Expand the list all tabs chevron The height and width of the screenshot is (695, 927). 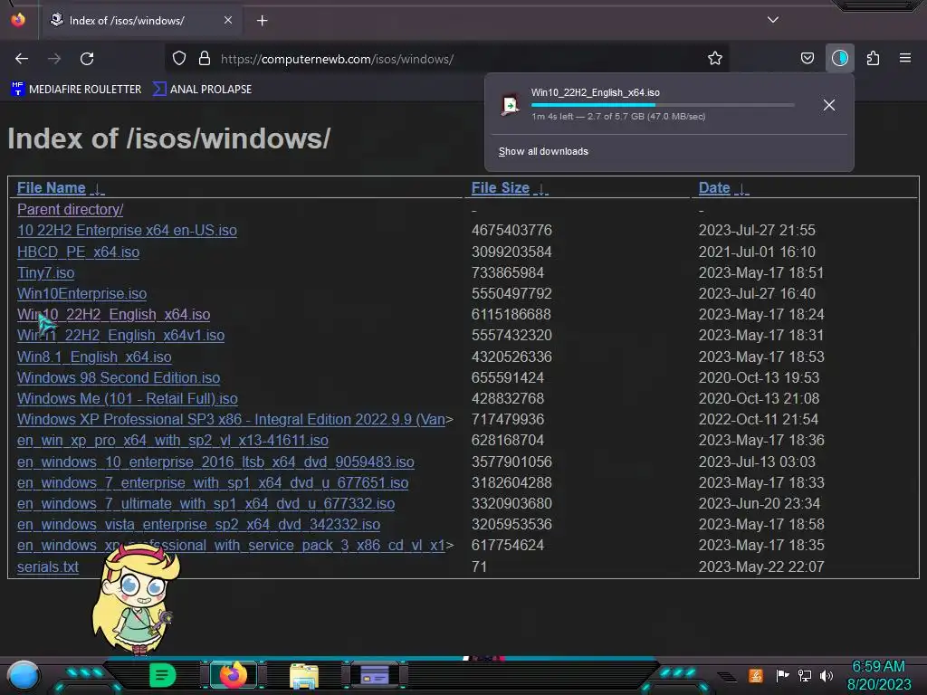click(x=772, y=20)
